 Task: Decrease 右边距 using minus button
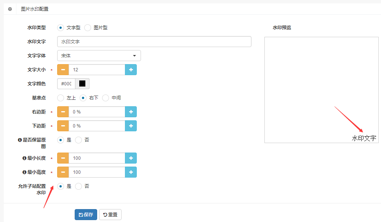(x=63, y=112)
